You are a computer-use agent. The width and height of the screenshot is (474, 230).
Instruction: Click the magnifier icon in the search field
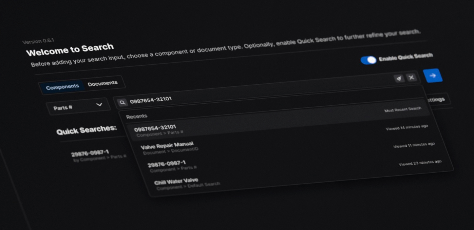(x=122, y=102)
